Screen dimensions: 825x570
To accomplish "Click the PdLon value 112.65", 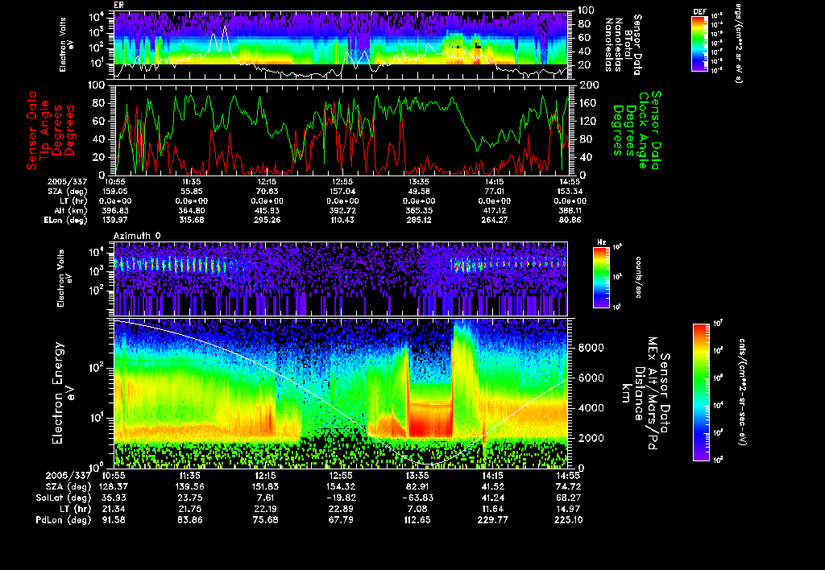I will click(417, 520).
